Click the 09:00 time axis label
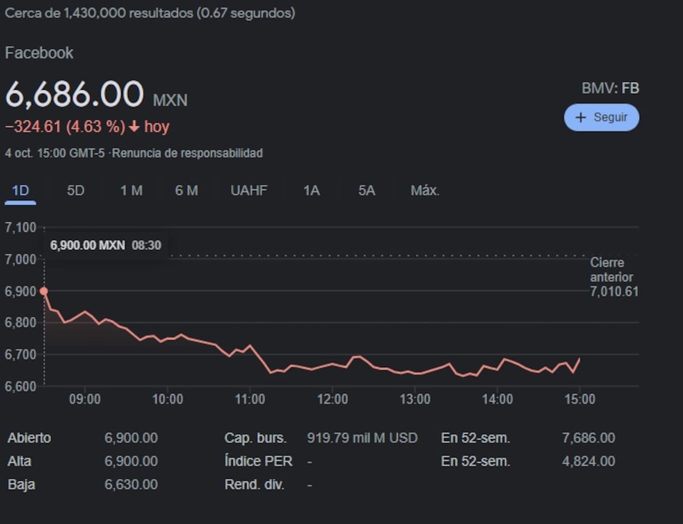 [85, 400]
